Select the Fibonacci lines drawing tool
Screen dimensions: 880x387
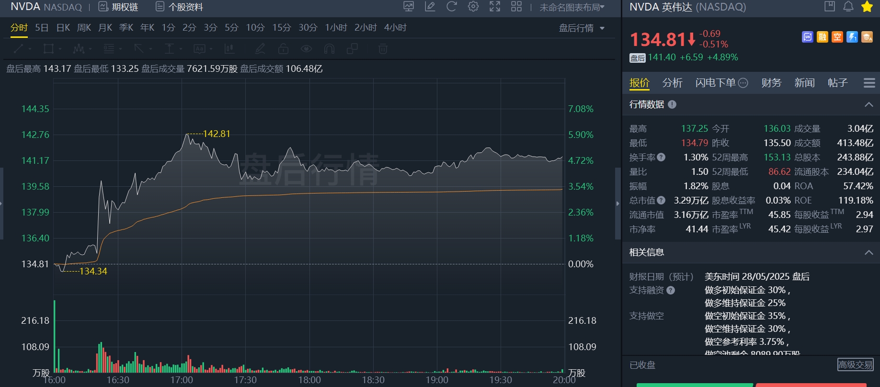tap(109, 49)
